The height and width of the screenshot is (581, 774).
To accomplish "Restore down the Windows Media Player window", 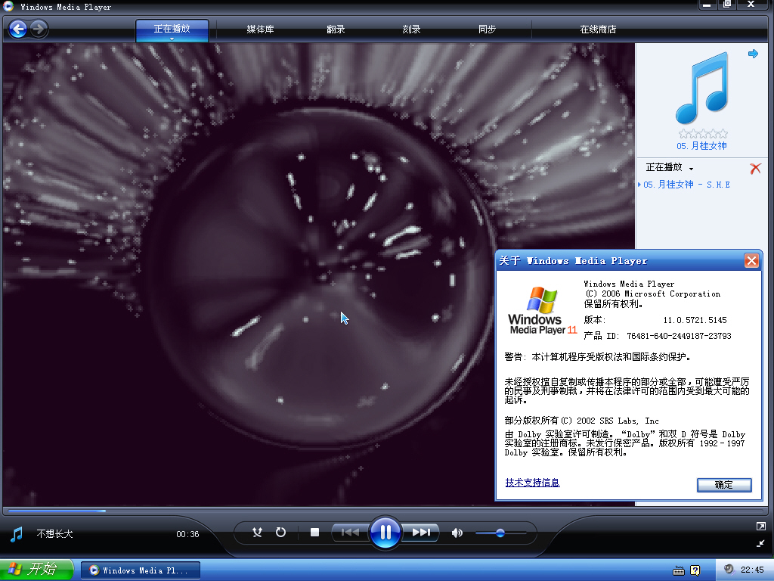I will (x=727, y=5).
